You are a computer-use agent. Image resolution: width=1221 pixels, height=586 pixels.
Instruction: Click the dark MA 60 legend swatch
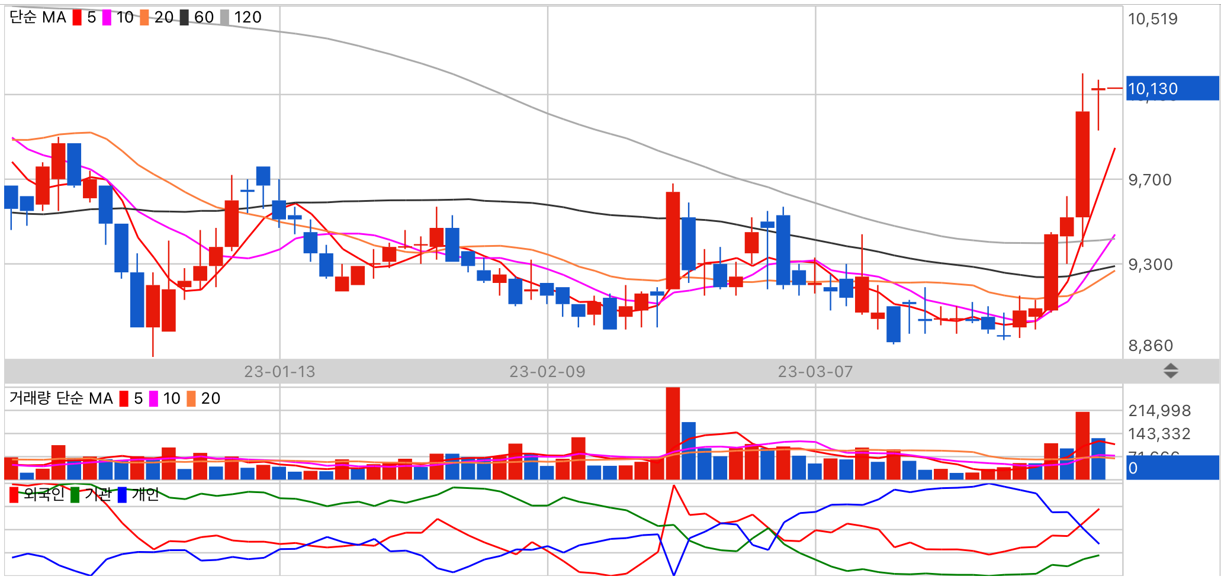(x=184, y=17)
